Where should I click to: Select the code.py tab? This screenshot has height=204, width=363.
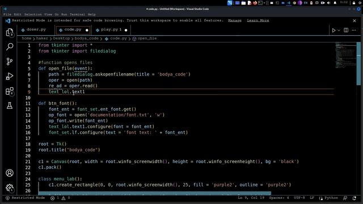[x=73, y=29]
